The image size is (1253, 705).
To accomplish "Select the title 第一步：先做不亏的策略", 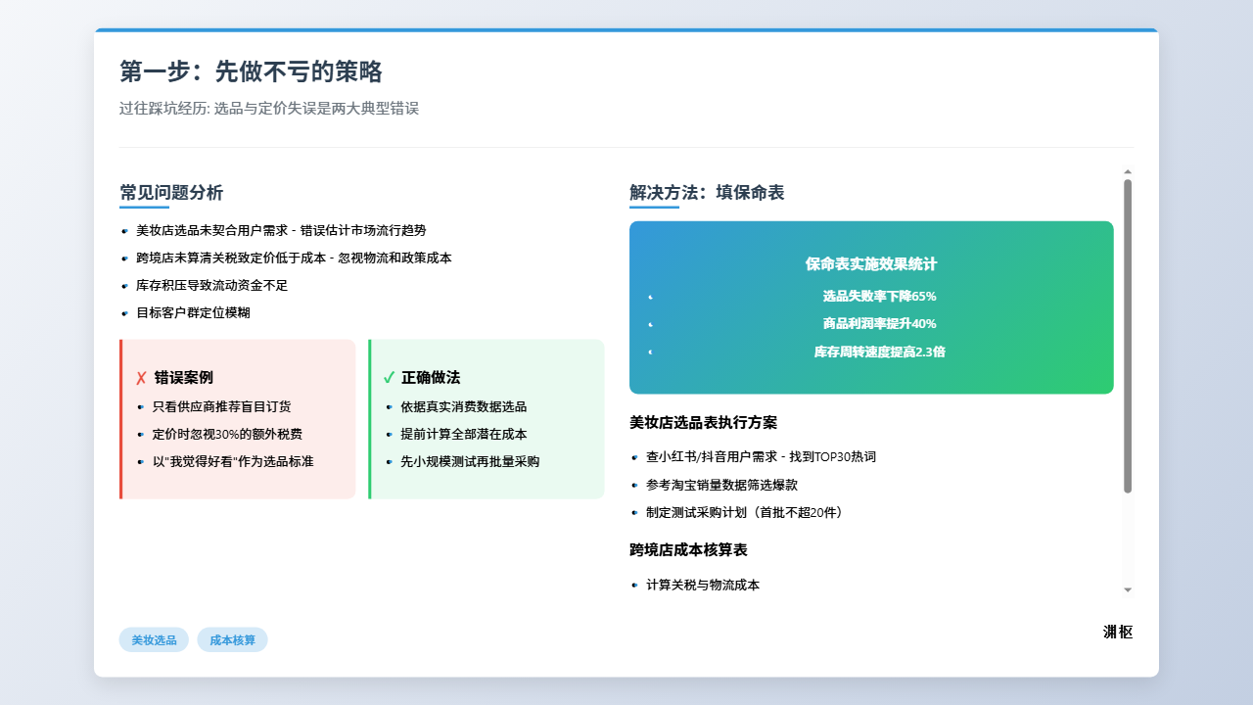I will tap(251, 71).
